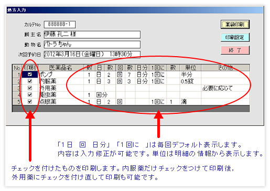The height and width of the screenshot is (191, 270).
Task: Select the 医薬品名 column header
Action: point(60,68)
